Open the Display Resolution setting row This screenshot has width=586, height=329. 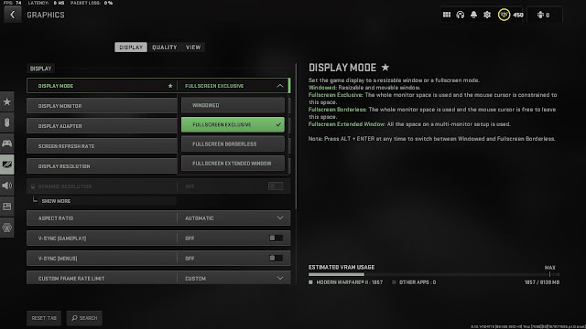pyautogui.click(x=102, y=166)
